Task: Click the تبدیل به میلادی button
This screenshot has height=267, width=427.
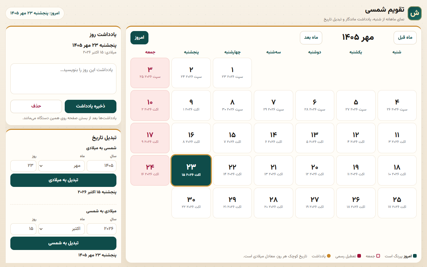Action: 63,180
